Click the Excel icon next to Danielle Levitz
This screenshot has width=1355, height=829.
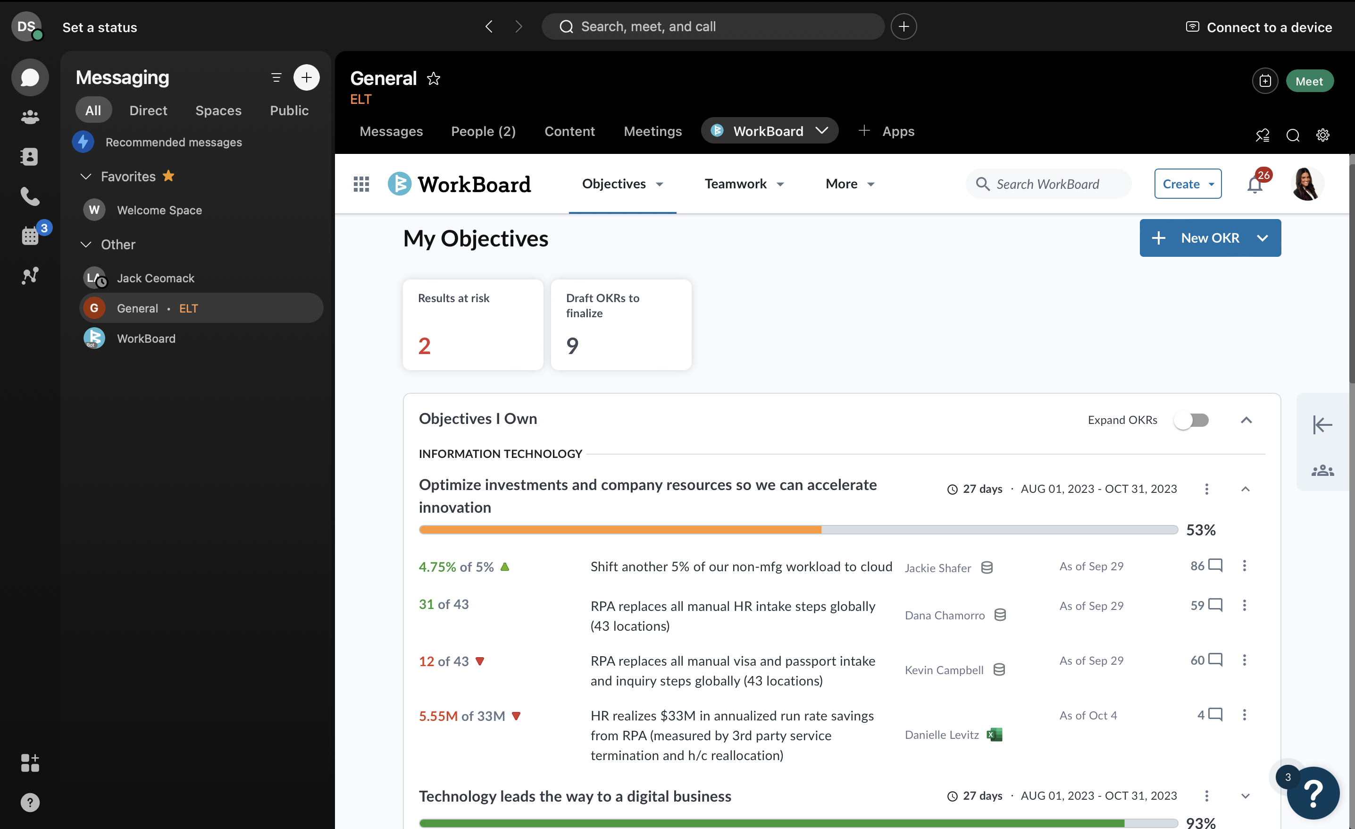(994, 735)
